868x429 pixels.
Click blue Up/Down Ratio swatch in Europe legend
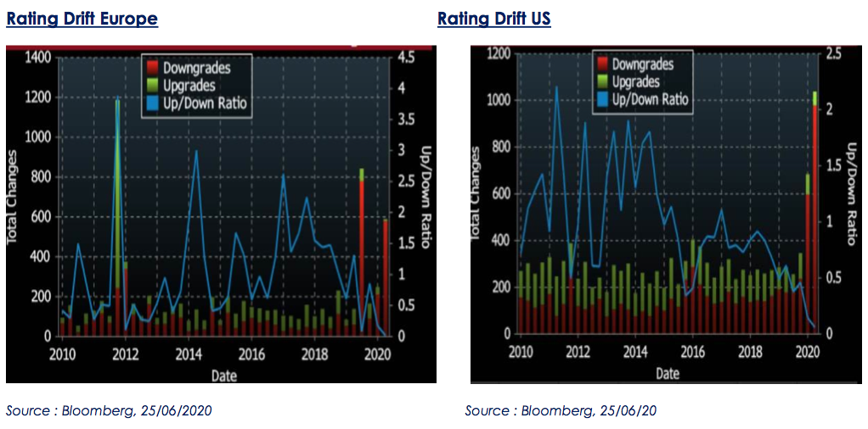tap(153, 103)
